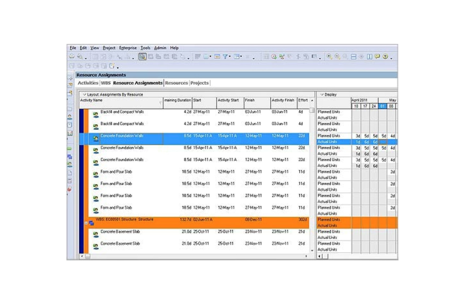Click the 302d effort value in WBS row
This screenshot has width=465, height=304.
[x=303, y=219]
